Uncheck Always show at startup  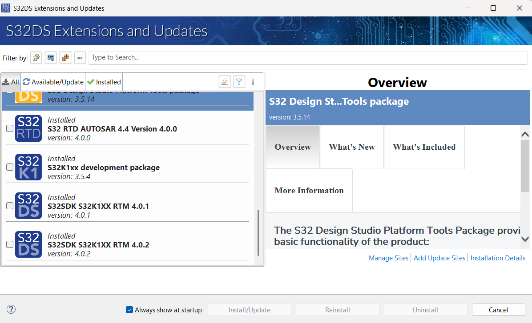129,310
